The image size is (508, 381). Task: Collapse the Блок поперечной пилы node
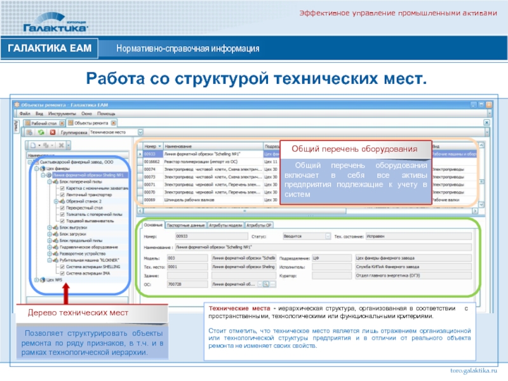point(50,182)
